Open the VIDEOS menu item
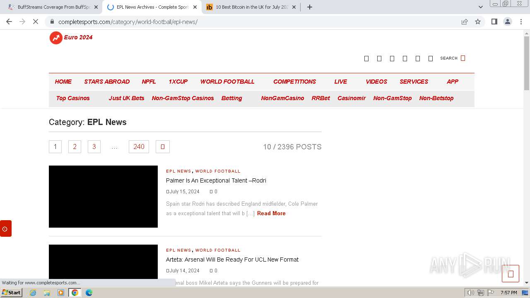This screenshot has width=530, height=298. coord(376,82)
